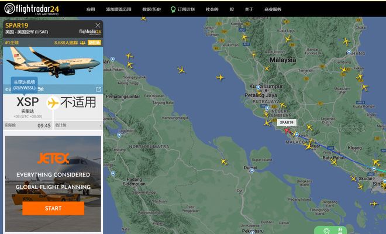Open the 商业服务 commercial services menu
The width and height of the screenshot is (386, 234).
273,9
